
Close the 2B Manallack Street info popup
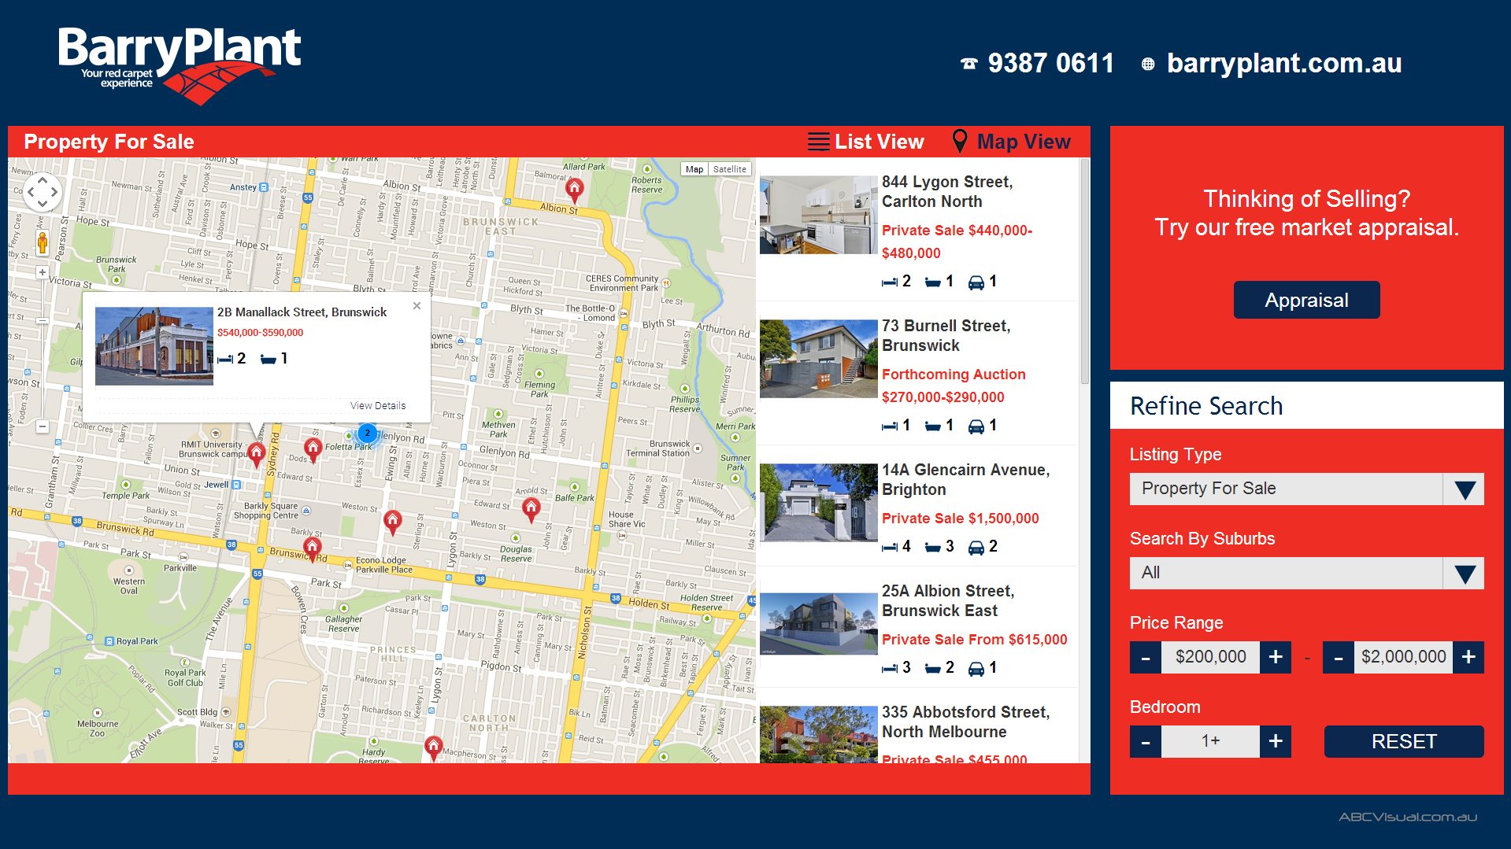tap(417, 305)
